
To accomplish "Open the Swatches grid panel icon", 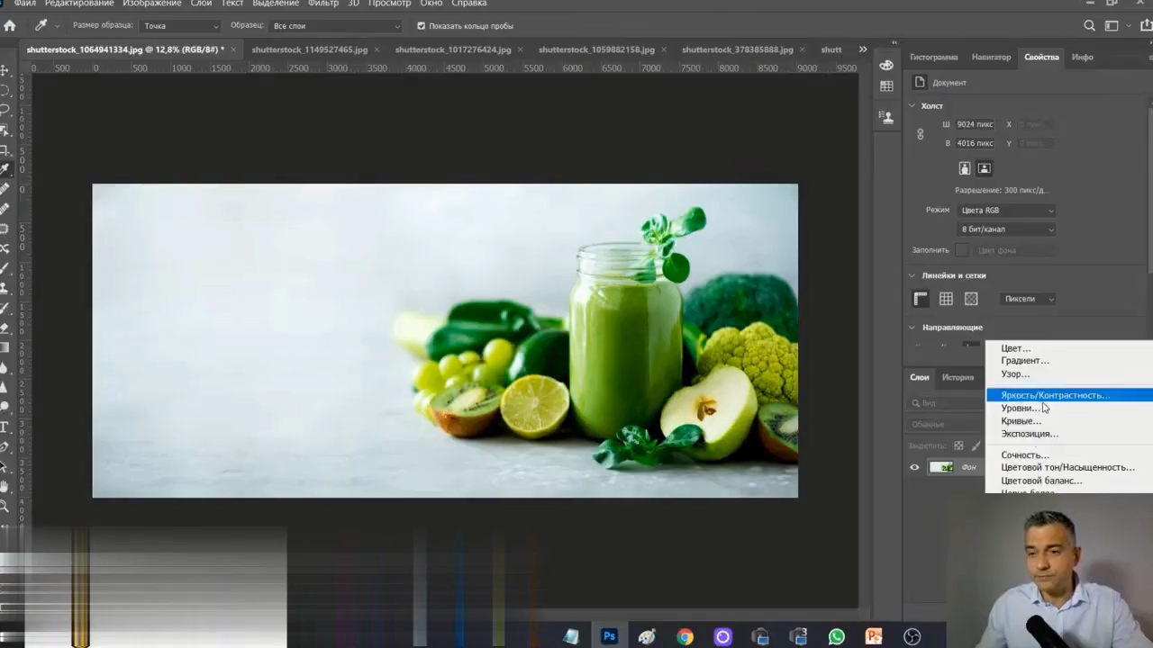I will point(886,86).
